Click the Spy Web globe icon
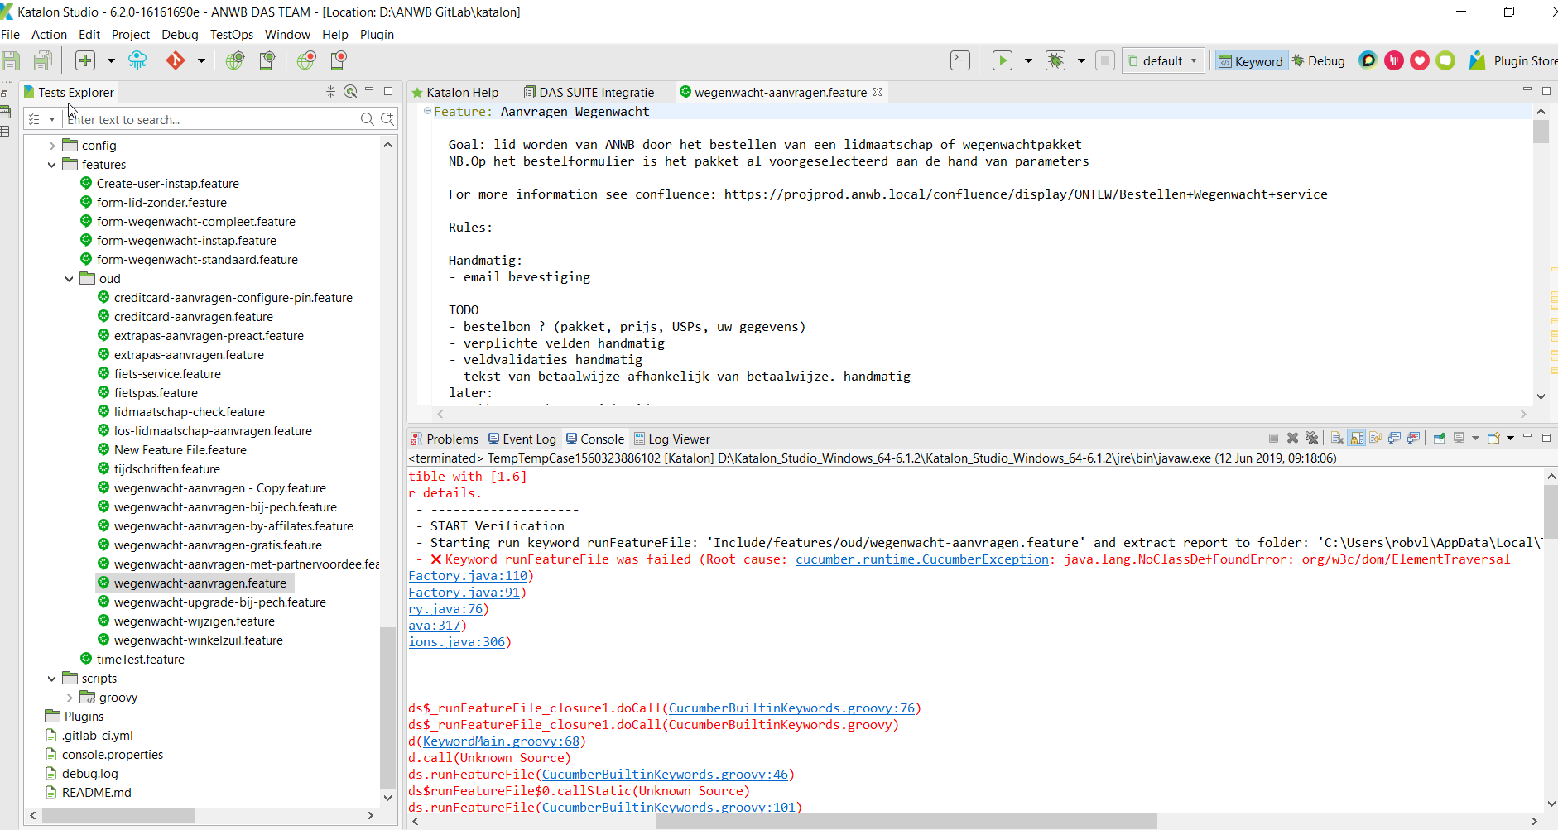The width and height of the screenshot is (1558, 830). tap(235, 60)
